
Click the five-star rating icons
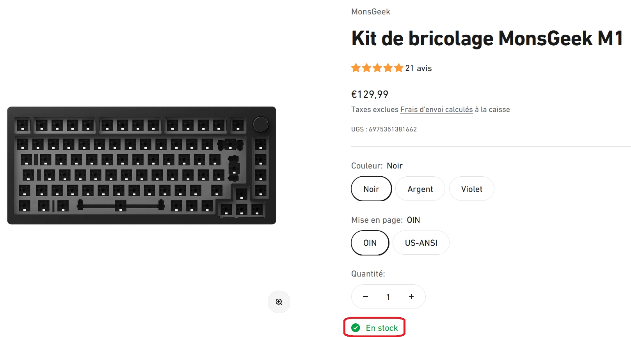[377, 68]
